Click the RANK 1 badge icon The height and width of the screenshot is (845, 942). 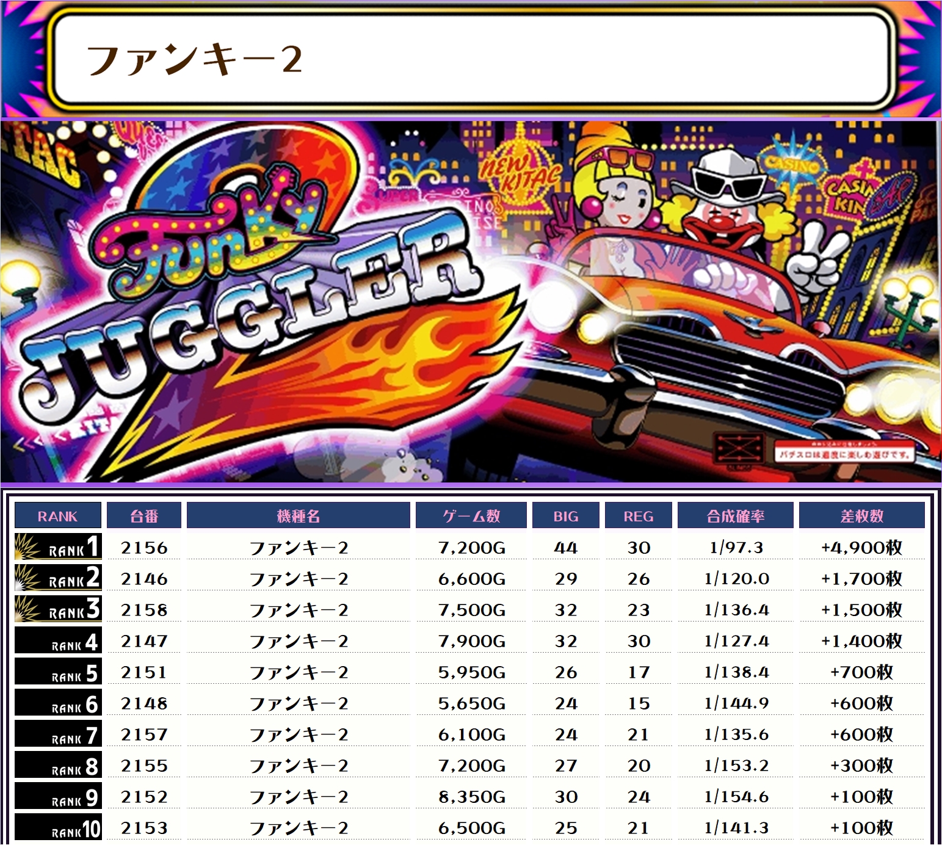[x=58, y=547]
